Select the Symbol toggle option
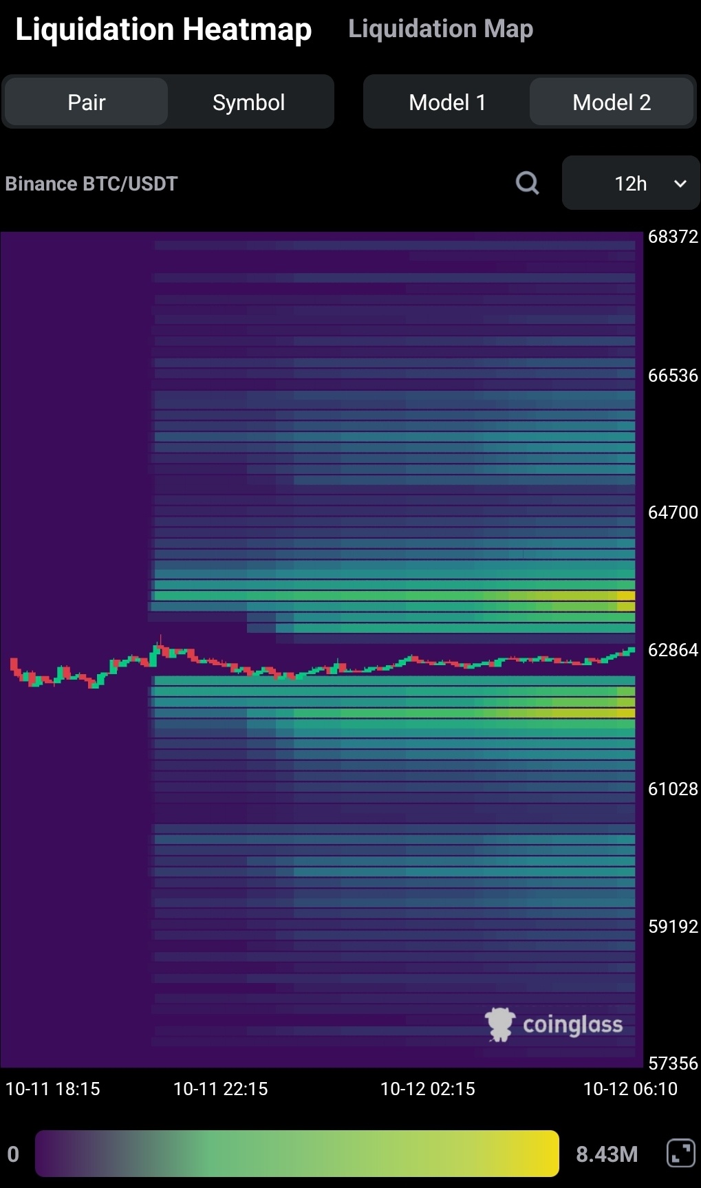701x1188 pixels. (x=249, y=102)
